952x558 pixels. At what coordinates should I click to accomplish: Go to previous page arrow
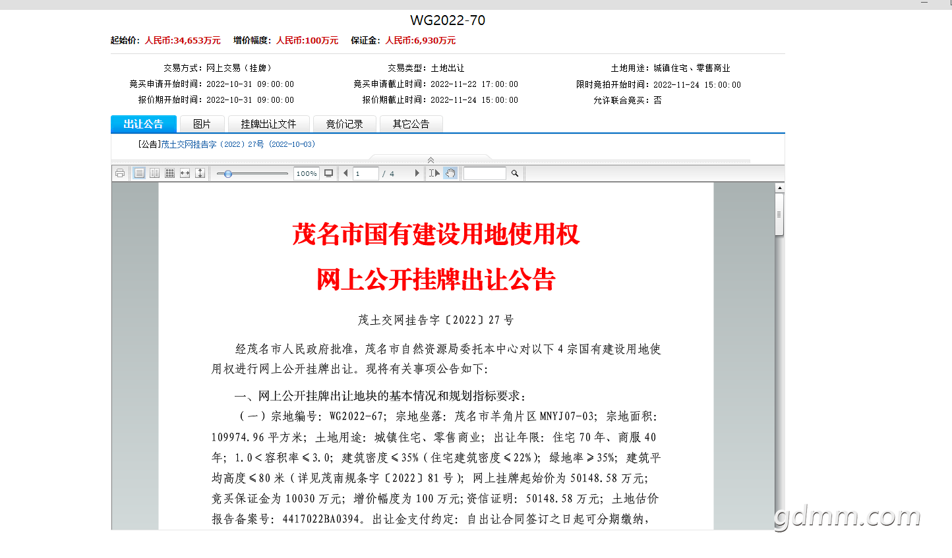[x=345, y=173]
